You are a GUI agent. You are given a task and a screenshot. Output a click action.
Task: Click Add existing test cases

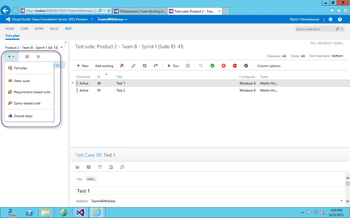(104, 66)
